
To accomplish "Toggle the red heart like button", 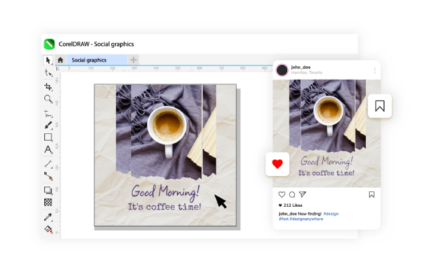I will [x=277, y=163].
